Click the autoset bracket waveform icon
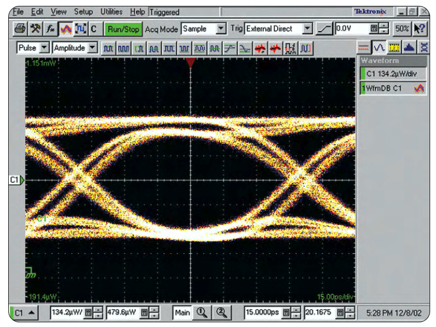 tap(81, 29)
